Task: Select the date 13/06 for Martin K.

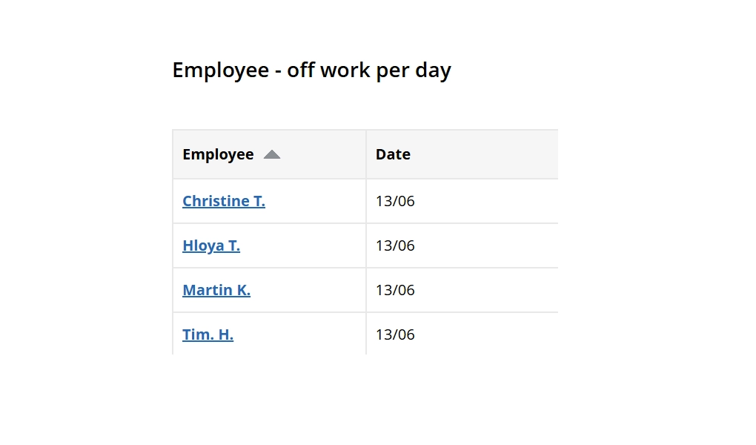Action: [395, 290]
